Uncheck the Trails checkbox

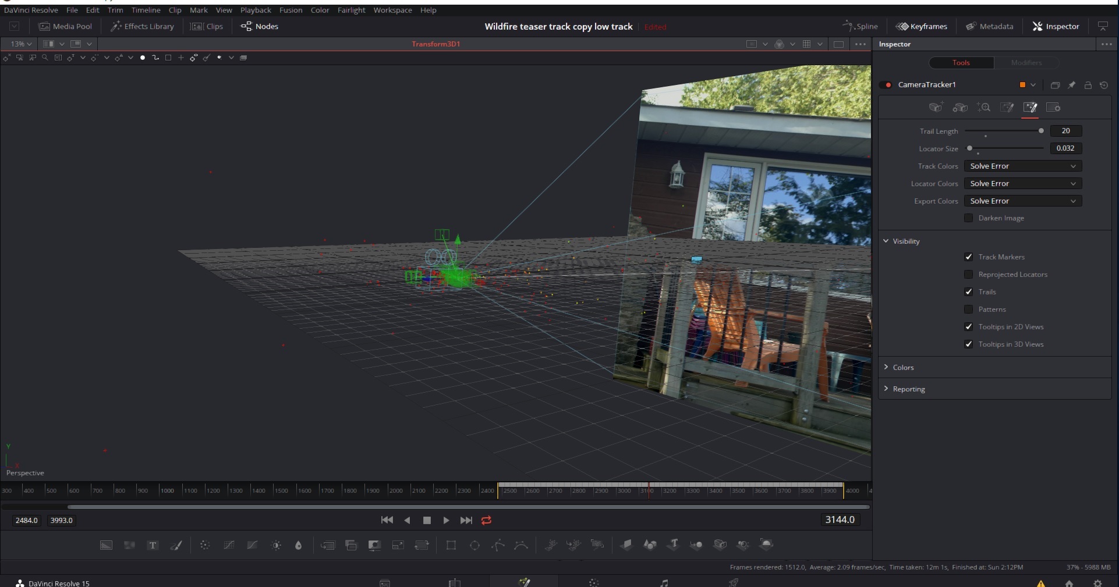(969, 291)
